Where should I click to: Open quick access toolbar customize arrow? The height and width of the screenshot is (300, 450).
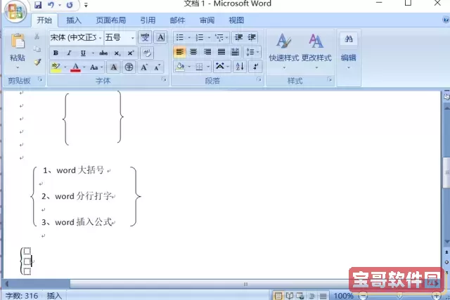coord(86,5)
